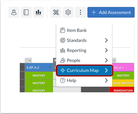
Task: Open the settings gear icon
Action: [68, 12]
